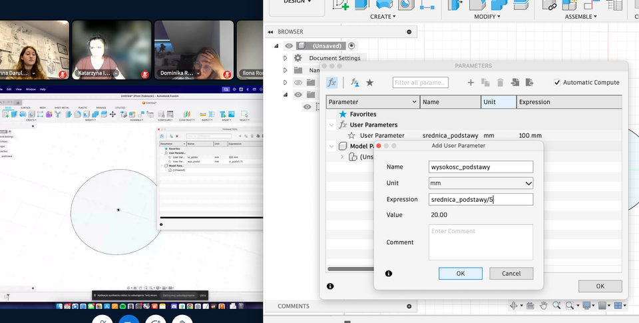
Task: Open the CREATE menu
Action: click(x=383, y=17)
